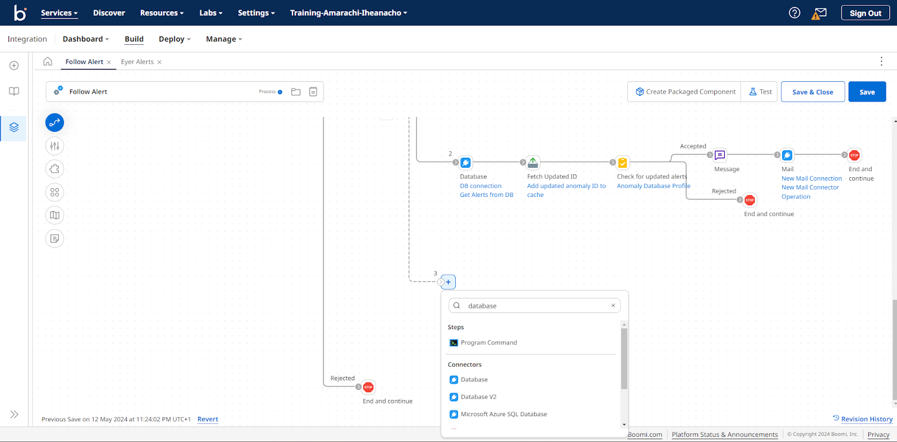Open the New Mail Connection link
The image size is (897, 442).
click(811, 179)
